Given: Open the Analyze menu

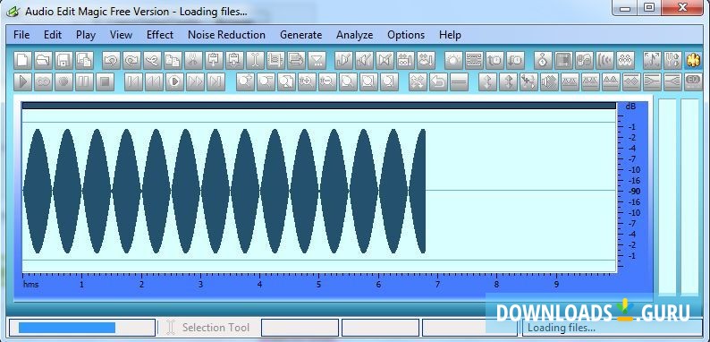Looking at the screenshot, I should [x=354, y=35].
